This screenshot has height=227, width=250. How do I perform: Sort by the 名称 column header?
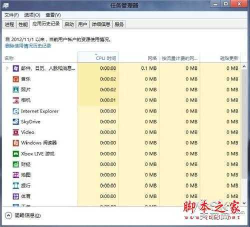pyautogui.click(x=40, y=58)
